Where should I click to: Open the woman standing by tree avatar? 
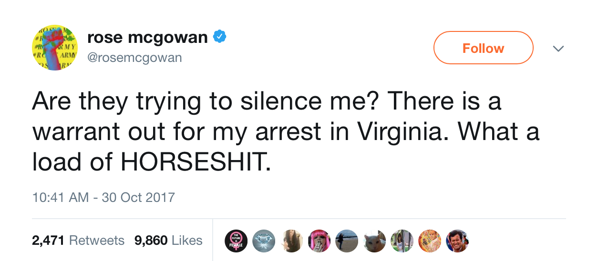point(402,241)
